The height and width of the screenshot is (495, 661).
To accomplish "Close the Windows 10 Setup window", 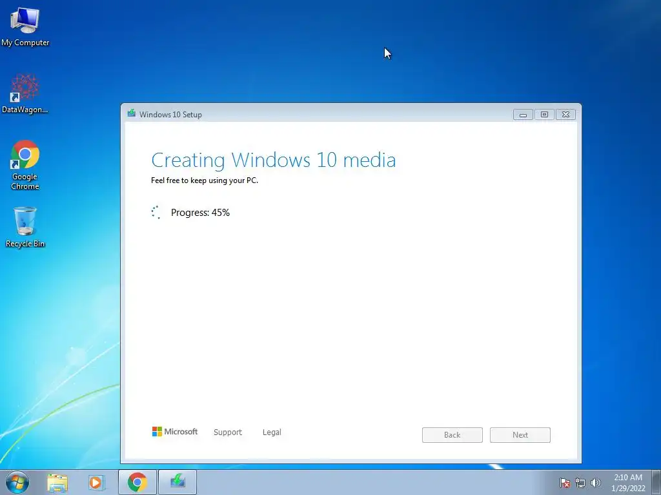I will (x=565, y=115).
